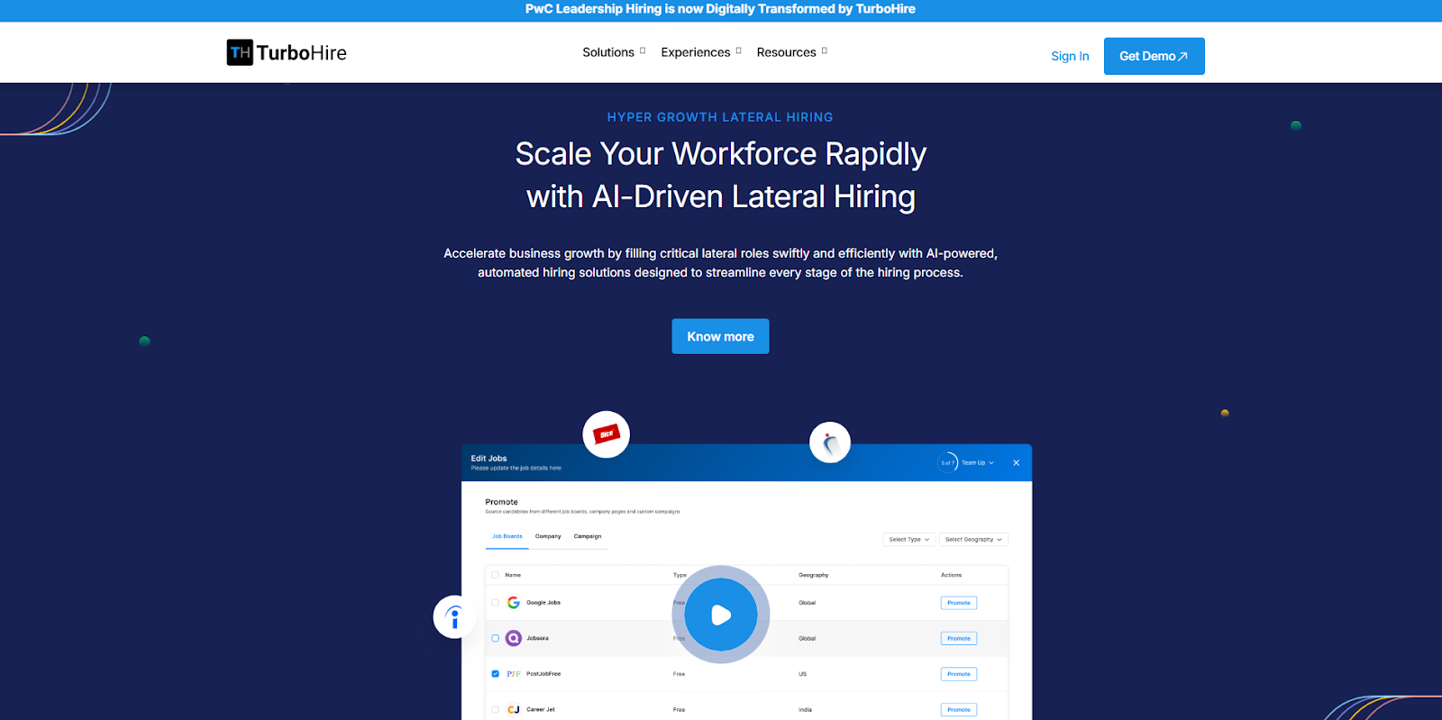The image size is (1442, 720).
Task: Open the Resources nav menu
Action: point(786,52)
